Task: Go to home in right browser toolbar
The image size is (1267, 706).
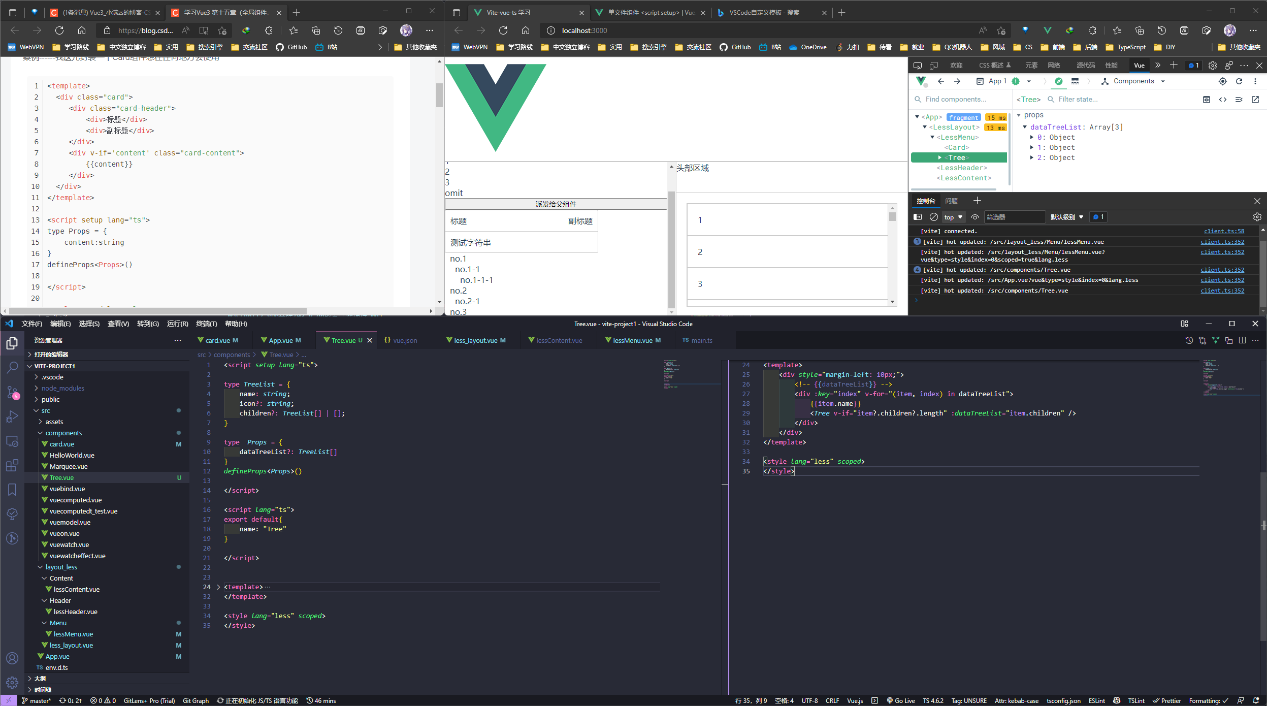Action: [x=526, y=30]
